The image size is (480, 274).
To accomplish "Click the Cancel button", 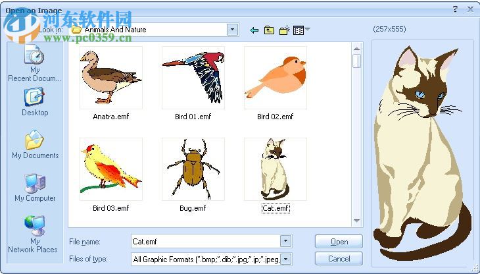I will [x=339, y=259].
